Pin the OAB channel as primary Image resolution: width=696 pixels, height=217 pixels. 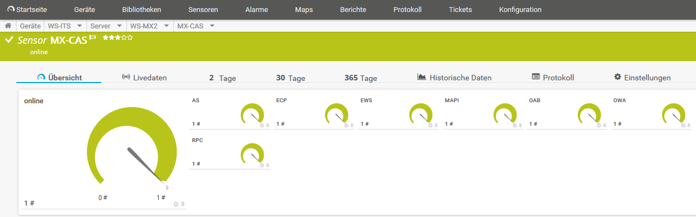click(605, 126)
